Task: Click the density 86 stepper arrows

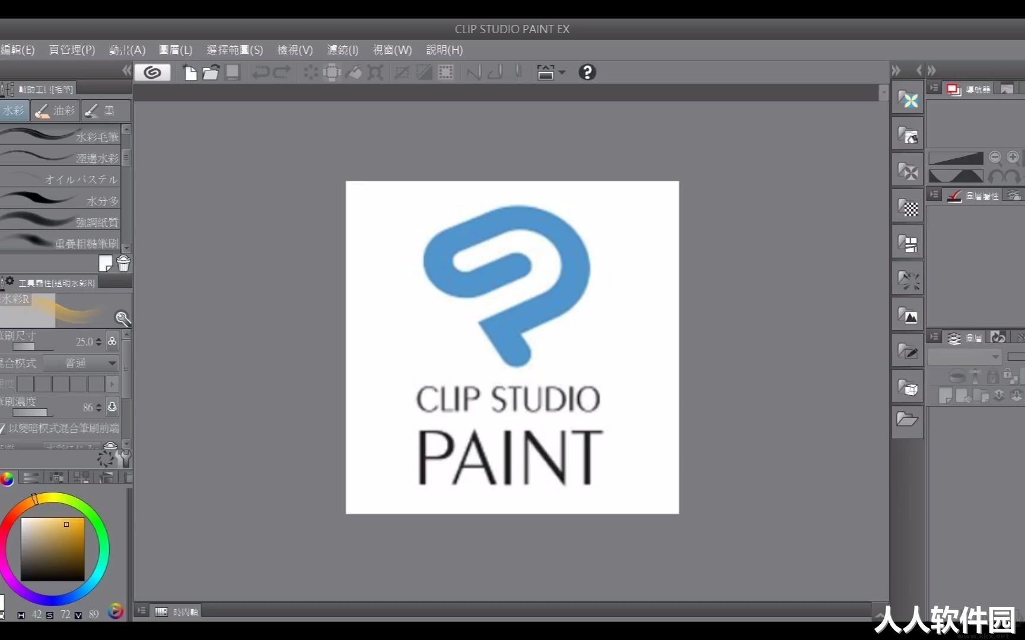Action: [98, 408]
